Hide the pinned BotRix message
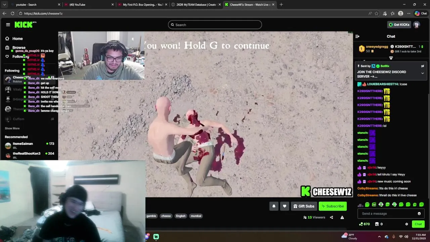The image size is (430, 242). (x=423, y=66)
